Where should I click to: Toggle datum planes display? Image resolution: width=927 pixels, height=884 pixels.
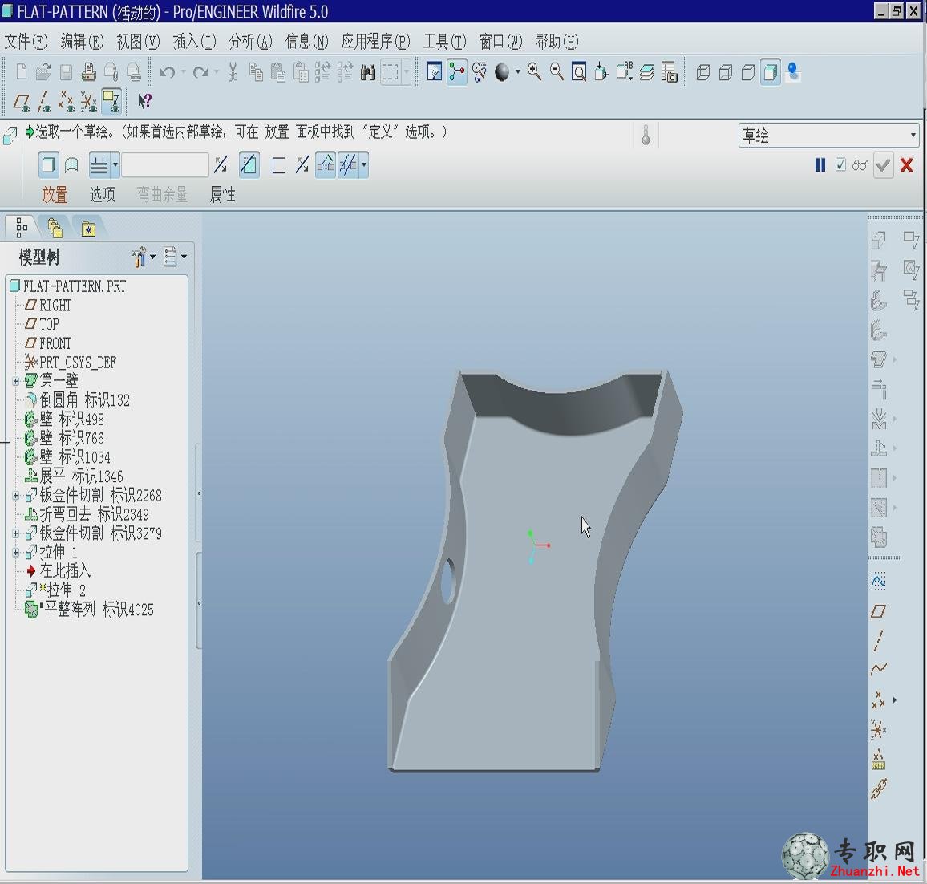tap(22, 102)
